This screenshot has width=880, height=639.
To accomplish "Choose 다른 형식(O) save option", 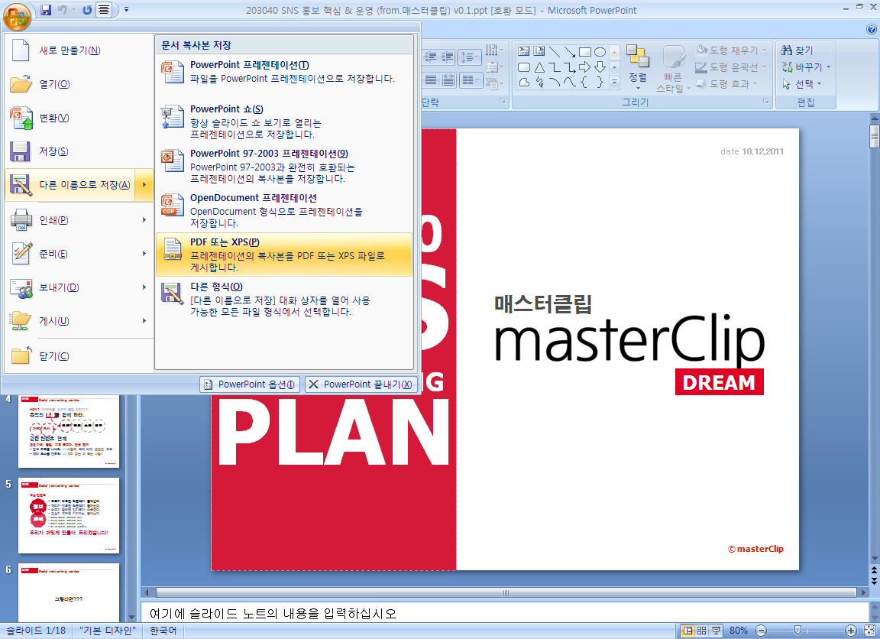I will (x=284, y=299).
